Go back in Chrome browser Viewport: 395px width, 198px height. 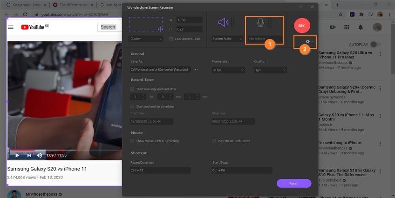coord(7,14)
